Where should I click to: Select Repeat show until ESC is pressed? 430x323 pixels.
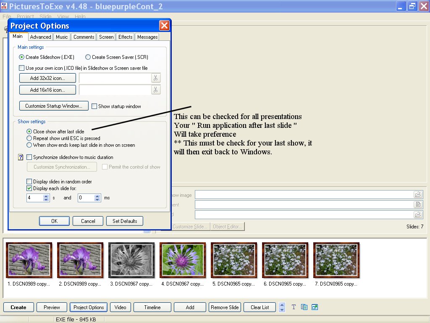29,138
